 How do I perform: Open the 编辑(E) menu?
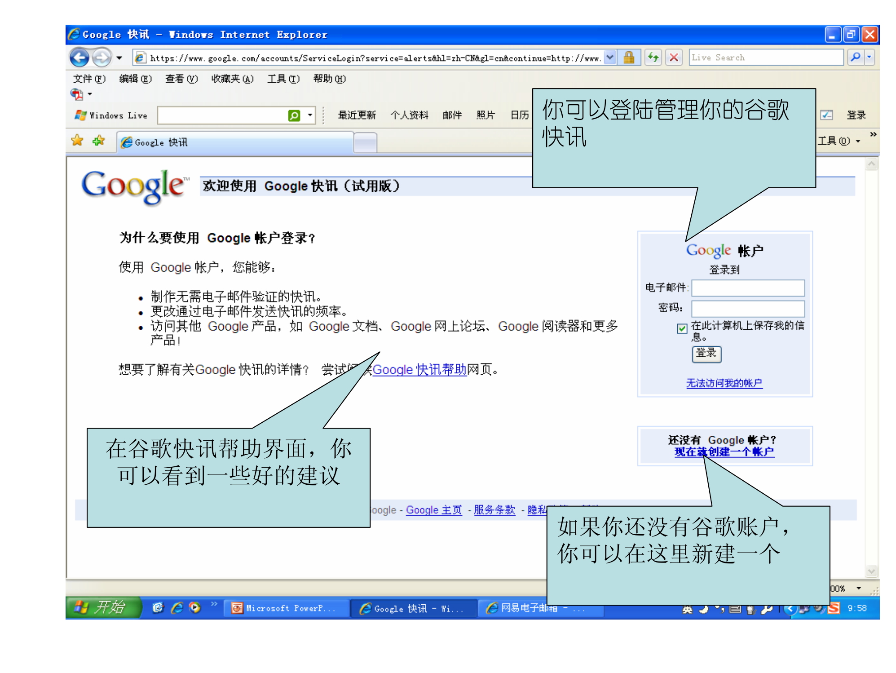tap(135, 79)
